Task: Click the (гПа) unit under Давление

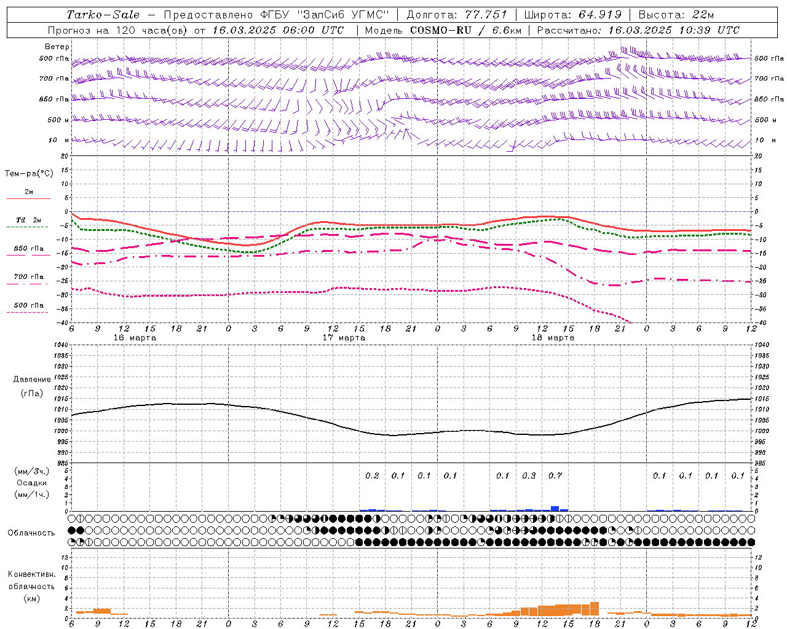Action: point(32,393)
